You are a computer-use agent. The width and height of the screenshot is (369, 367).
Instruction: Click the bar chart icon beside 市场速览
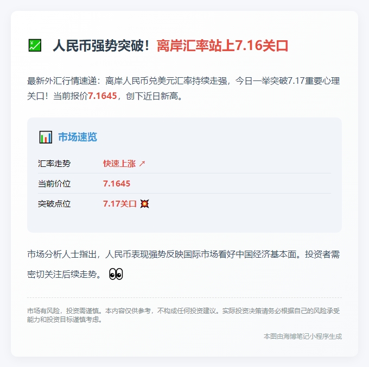46,137
